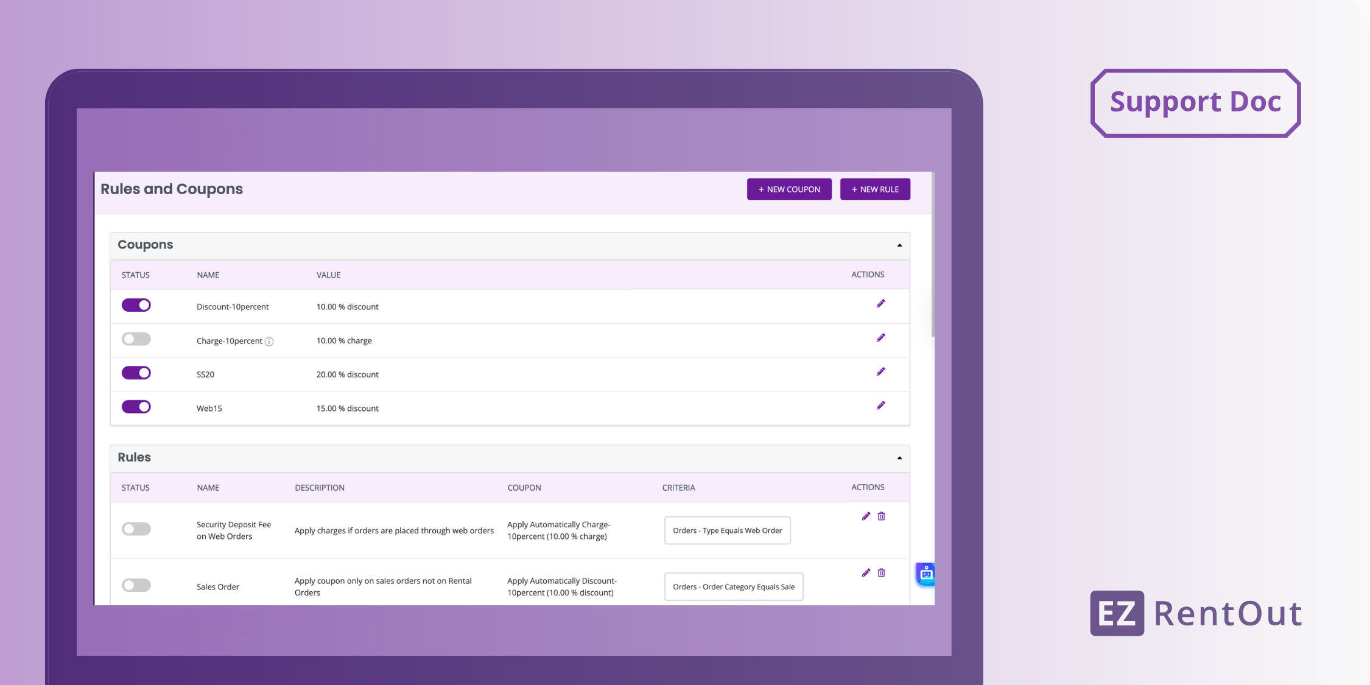
Task: Click Apply charges if orders placed description
Action: coord(394,531)
